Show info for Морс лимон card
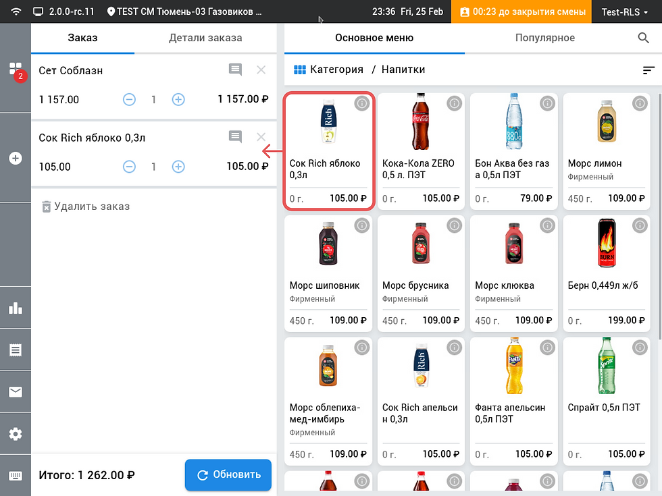Viewport: 662px width, 496px height. (640, 103)
